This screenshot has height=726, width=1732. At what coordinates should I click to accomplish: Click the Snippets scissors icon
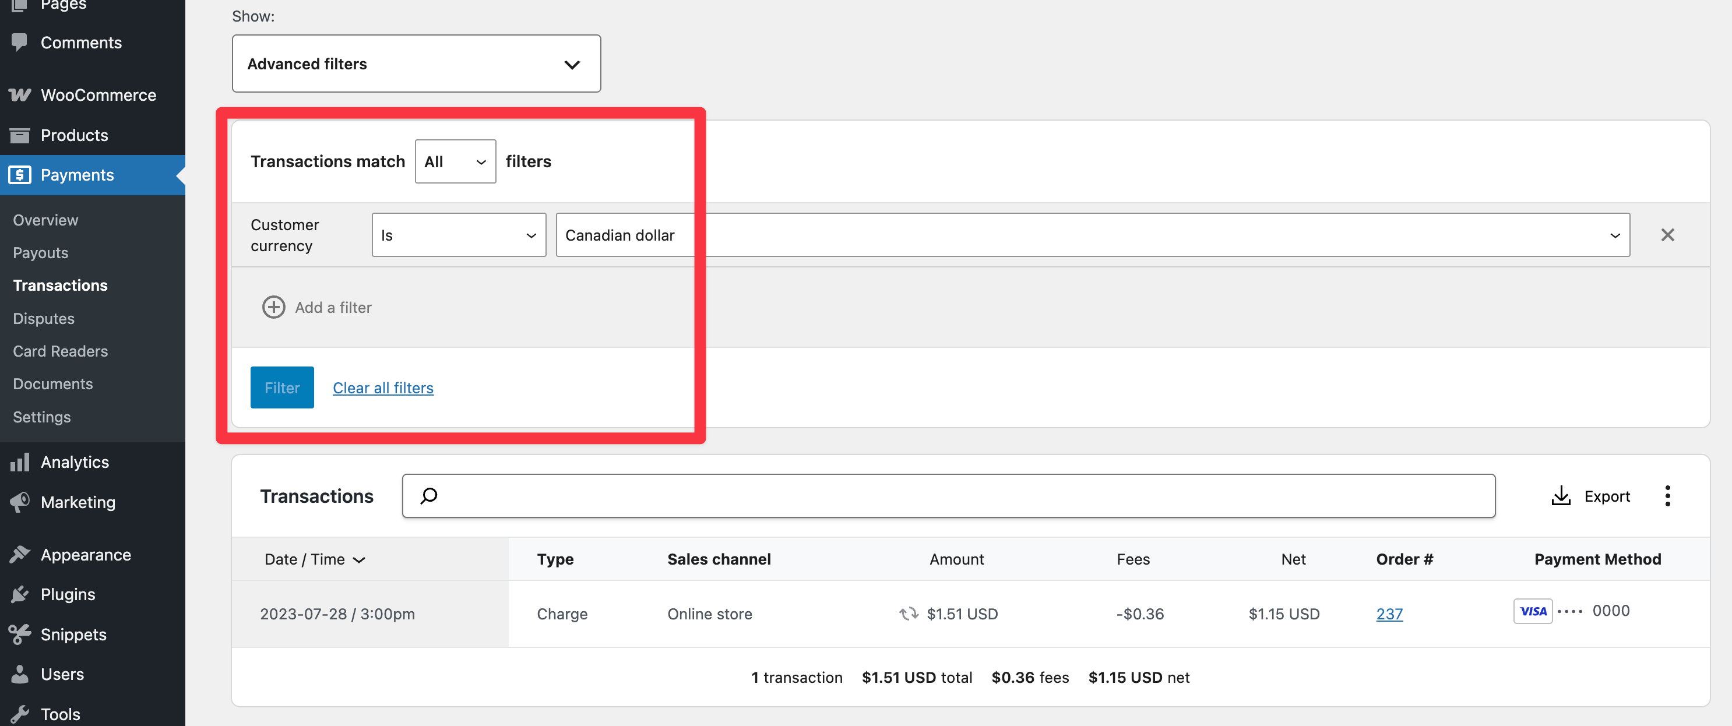(x=19, y=634)
